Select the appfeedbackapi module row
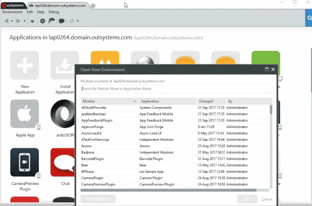 coord(175,114)
